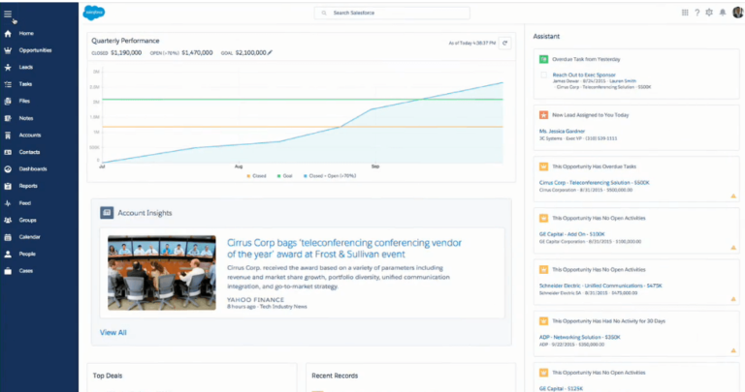Click View All under Account Insights
Viewport: 745px width, 392px height.
(113, 332)
